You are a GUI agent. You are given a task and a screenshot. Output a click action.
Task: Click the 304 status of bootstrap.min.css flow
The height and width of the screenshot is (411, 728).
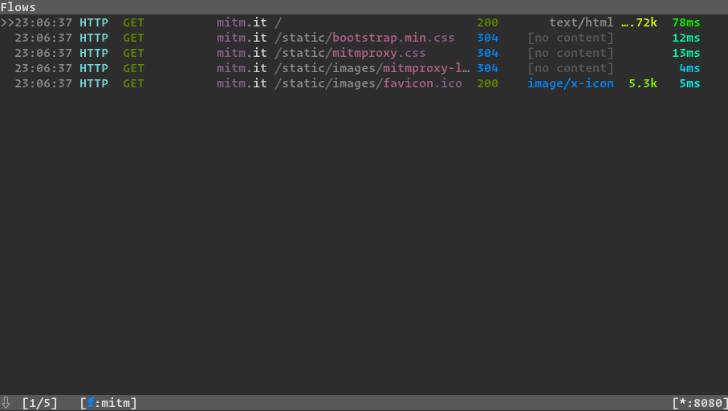pyautogui.click(x=487, y=38)
